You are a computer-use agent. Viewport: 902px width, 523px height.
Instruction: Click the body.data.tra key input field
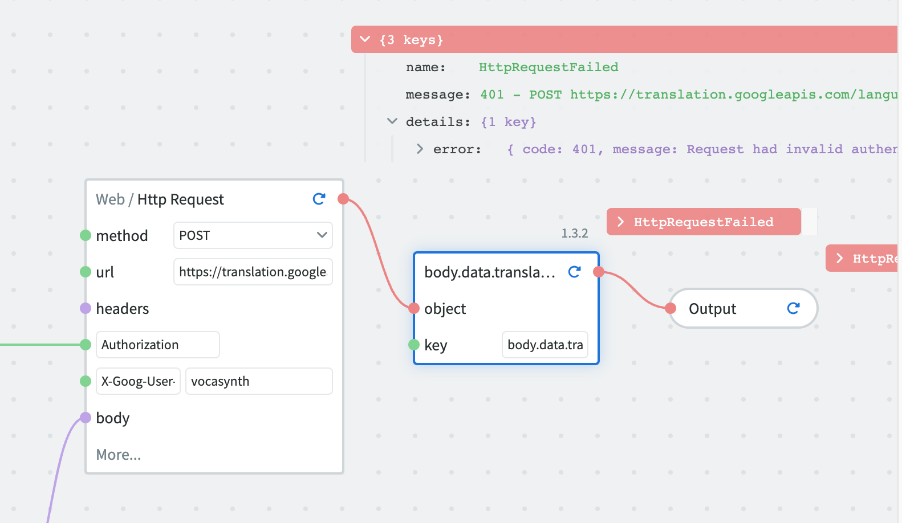(x=545, y=345)
